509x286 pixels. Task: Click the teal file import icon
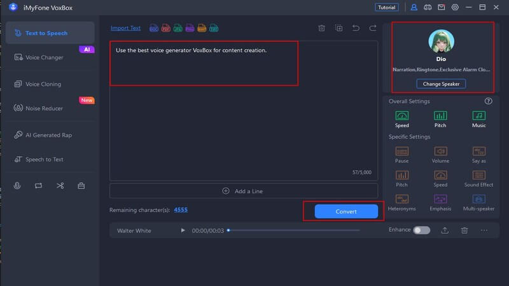[214, 28]
